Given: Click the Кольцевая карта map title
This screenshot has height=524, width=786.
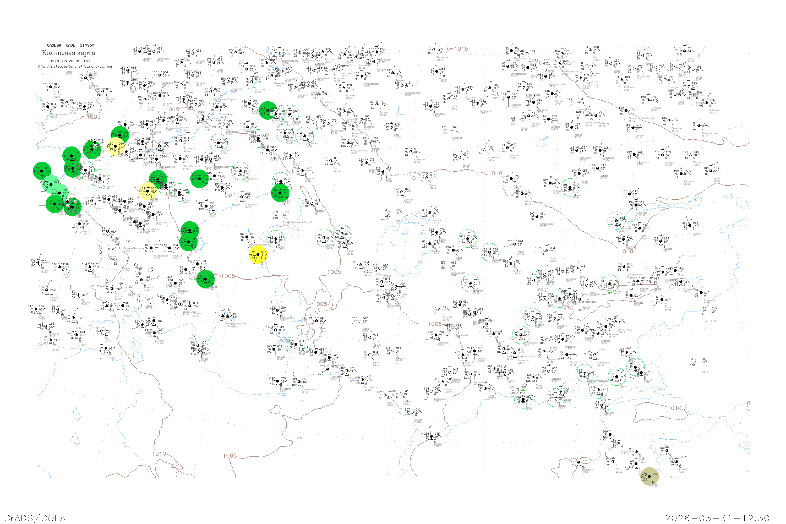Looking at the screenshot, I should [68, 53].
